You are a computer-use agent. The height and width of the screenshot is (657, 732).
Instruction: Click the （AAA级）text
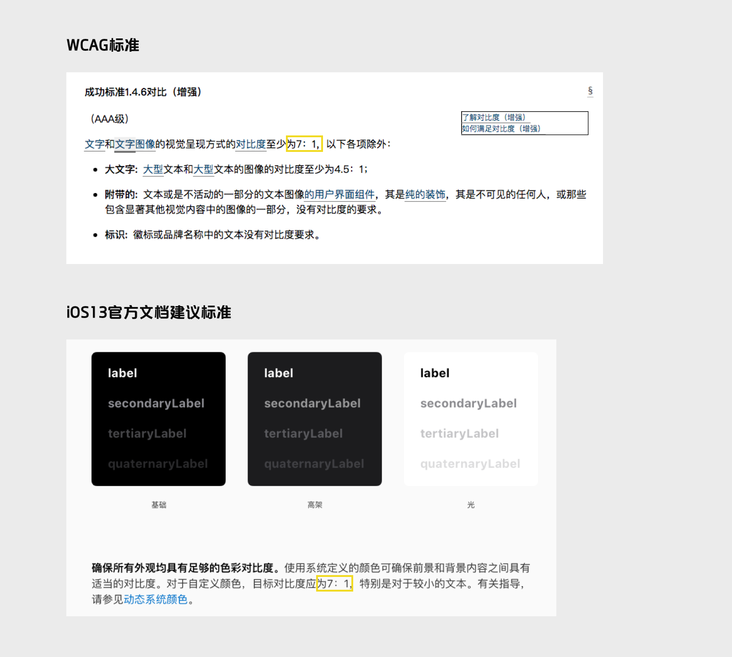[x=109, y=119]
